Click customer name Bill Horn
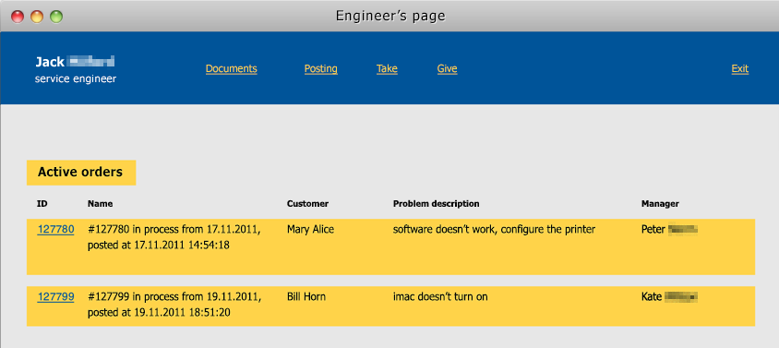Image resolution: width=779 pixels, height=348 pixels. coord(306,297)
